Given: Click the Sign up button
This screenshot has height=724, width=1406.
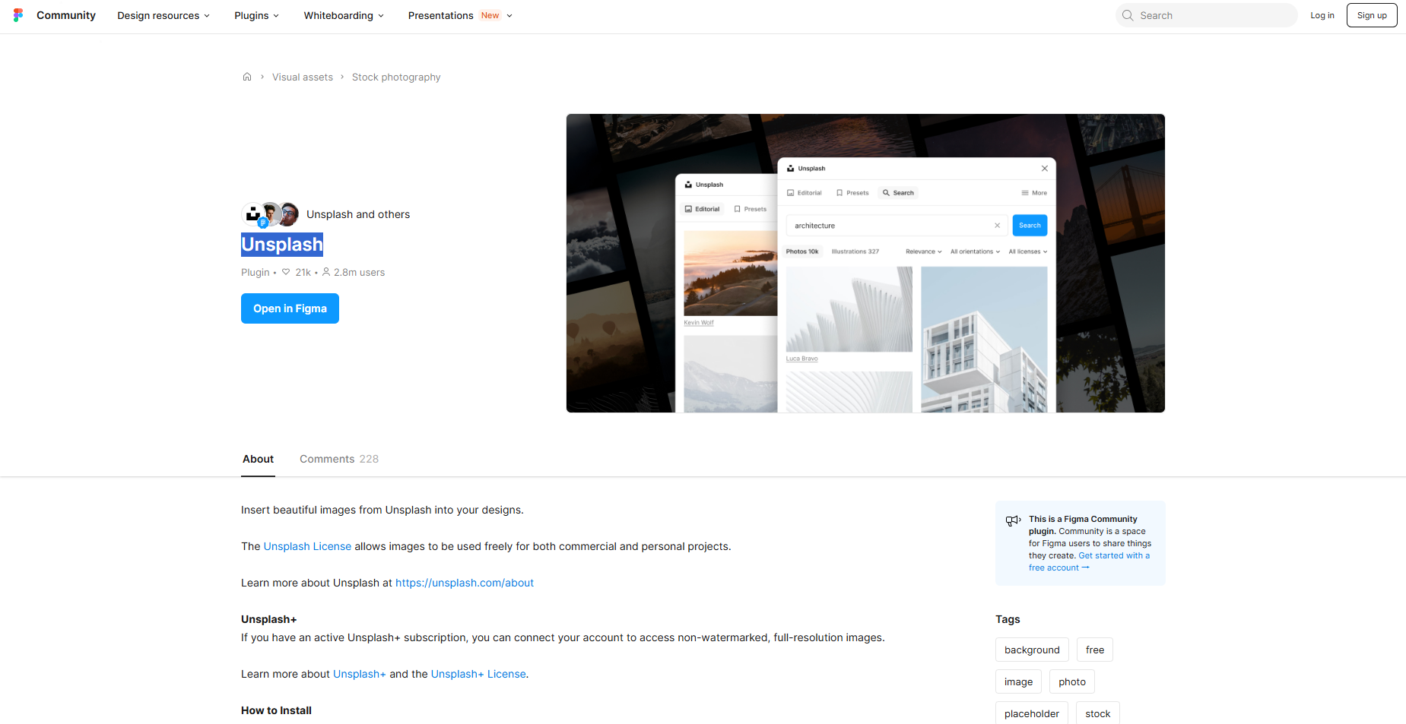Looking at the screenshot, I should (1372, 15).
